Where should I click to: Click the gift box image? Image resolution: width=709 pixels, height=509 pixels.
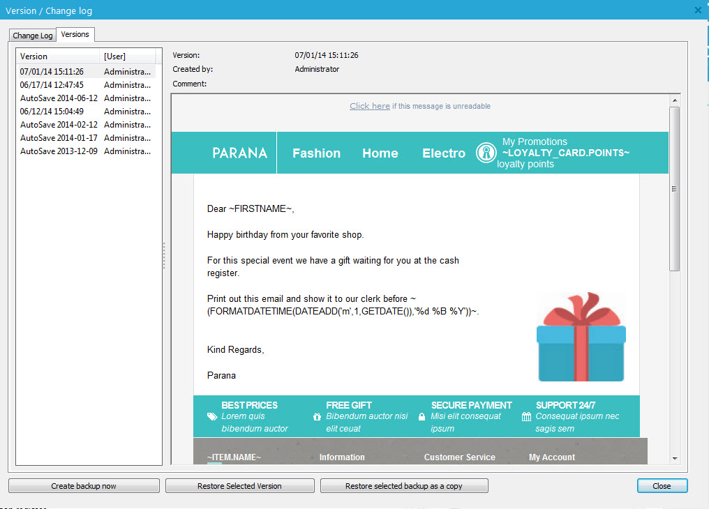[x=581, y=338]
